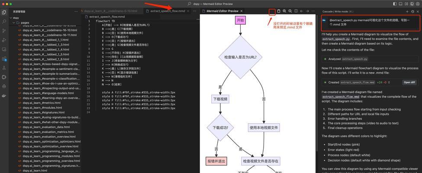
Task: Open the Explorer panel more actions menu
Action: tap(76, 12)
